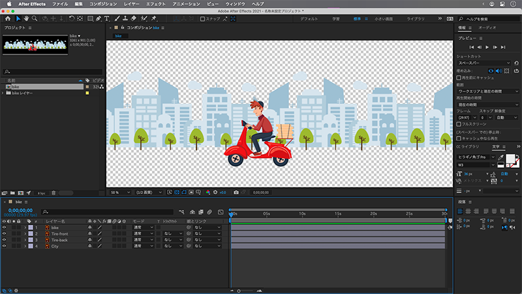Enable the フルスクリーン checkbox
Screen dimensions: 522x294
pos(459,123)
